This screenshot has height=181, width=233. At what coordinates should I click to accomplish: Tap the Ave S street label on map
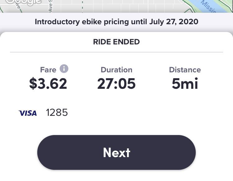(50, 6)
